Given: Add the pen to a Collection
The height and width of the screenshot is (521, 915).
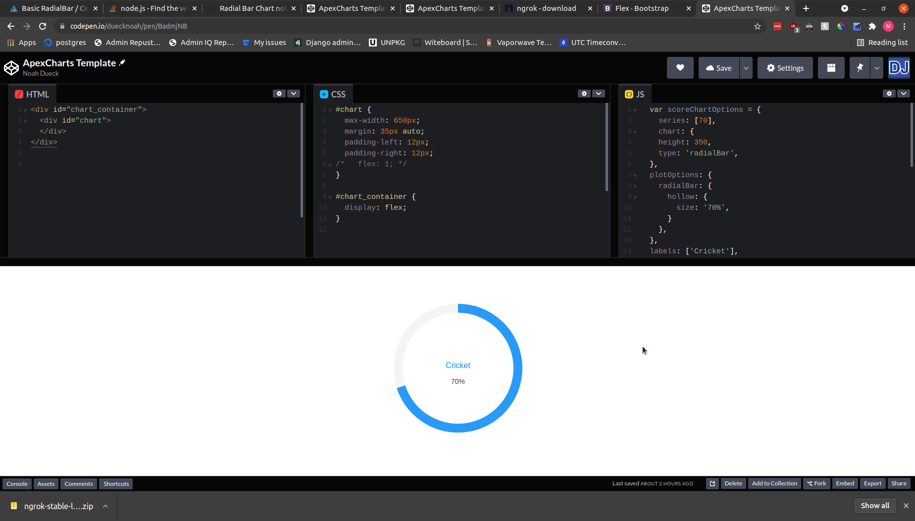Looking at the screenshot, I should click(774, 483).
